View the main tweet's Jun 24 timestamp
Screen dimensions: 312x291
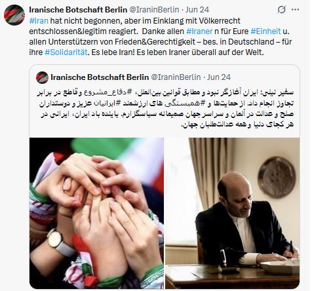197,10
